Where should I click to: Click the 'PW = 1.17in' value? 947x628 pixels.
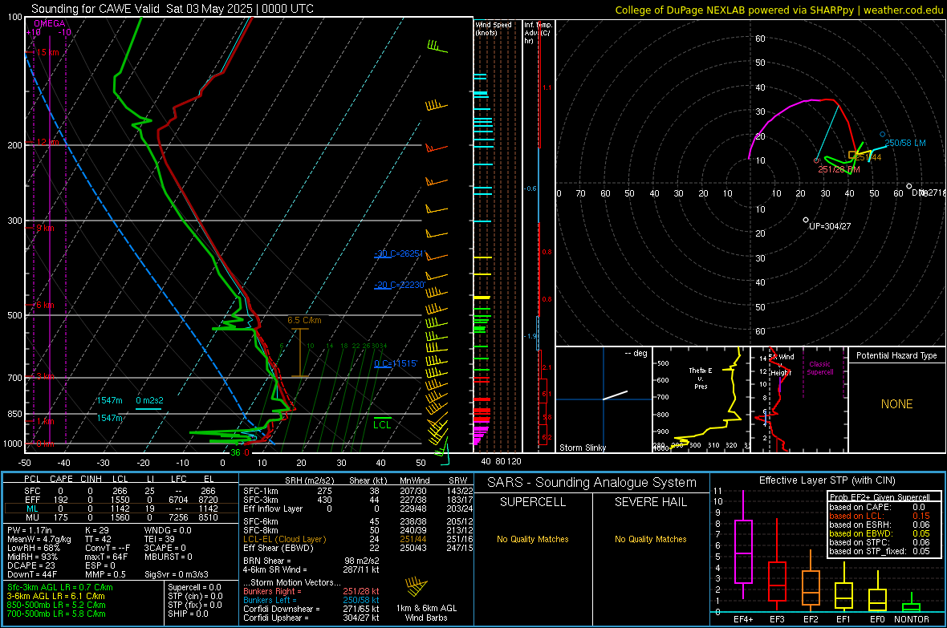click(x=30, y=530)
